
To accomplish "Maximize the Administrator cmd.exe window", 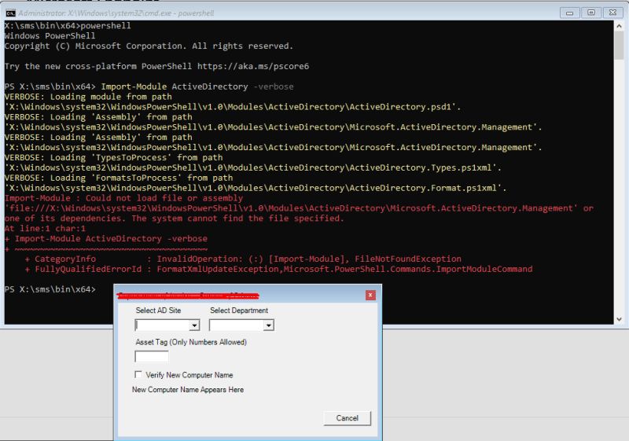I will 591,13.
